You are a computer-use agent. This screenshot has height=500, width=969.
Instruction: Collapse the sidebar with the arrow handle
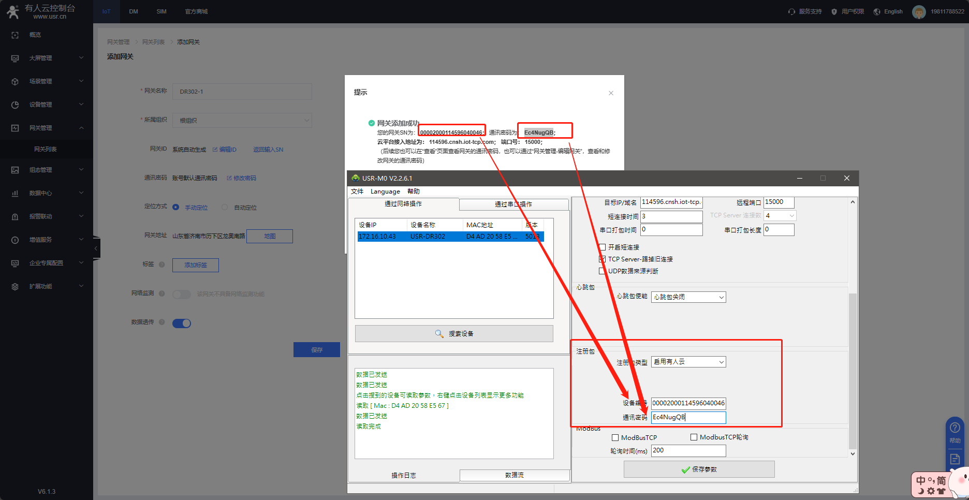pyautogui.click(x=96, y=248)
